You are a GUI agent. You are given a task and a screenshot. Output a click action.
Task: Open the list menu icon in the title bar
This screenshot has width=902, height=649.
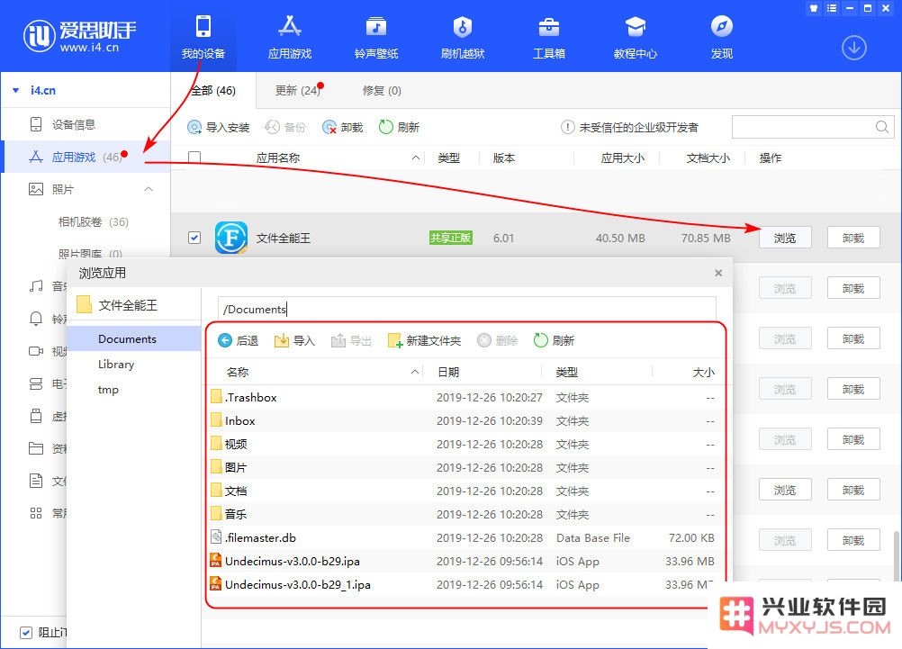(831, 8)
